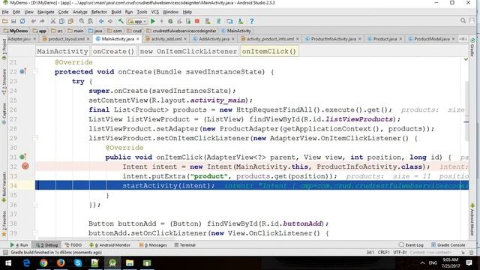
Task: Open the Build menu
Action: pos(116,12)
